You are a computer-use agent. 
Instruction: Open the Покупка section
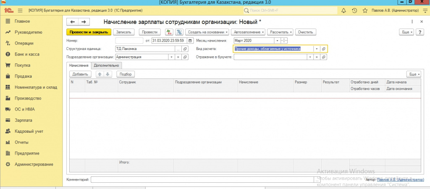(23, 65)
